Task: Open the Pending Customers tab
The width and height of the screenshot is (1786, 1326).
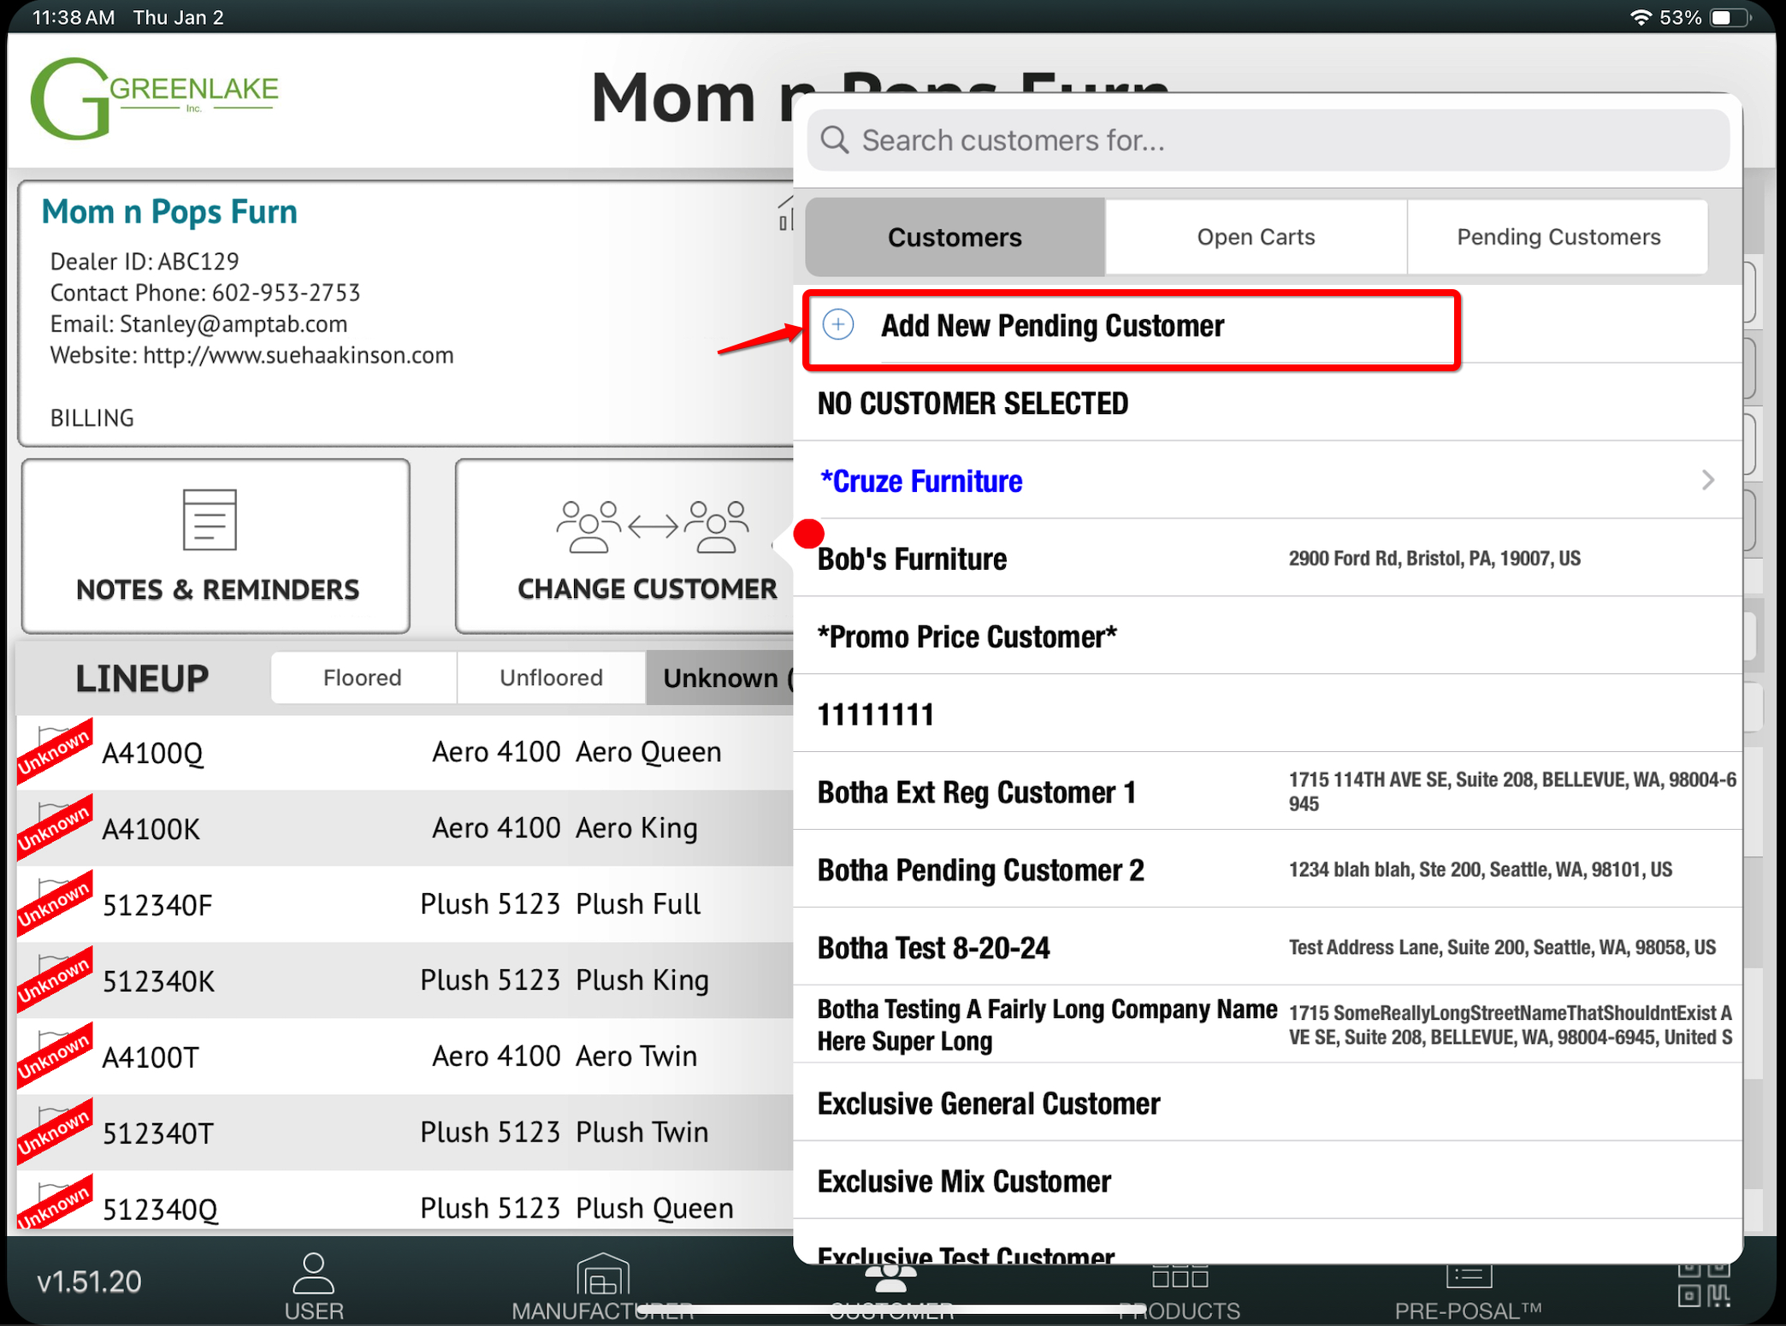Action: click(x=1558, y=237)
